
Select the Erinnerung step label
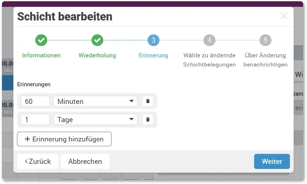(x=153, y=55)
